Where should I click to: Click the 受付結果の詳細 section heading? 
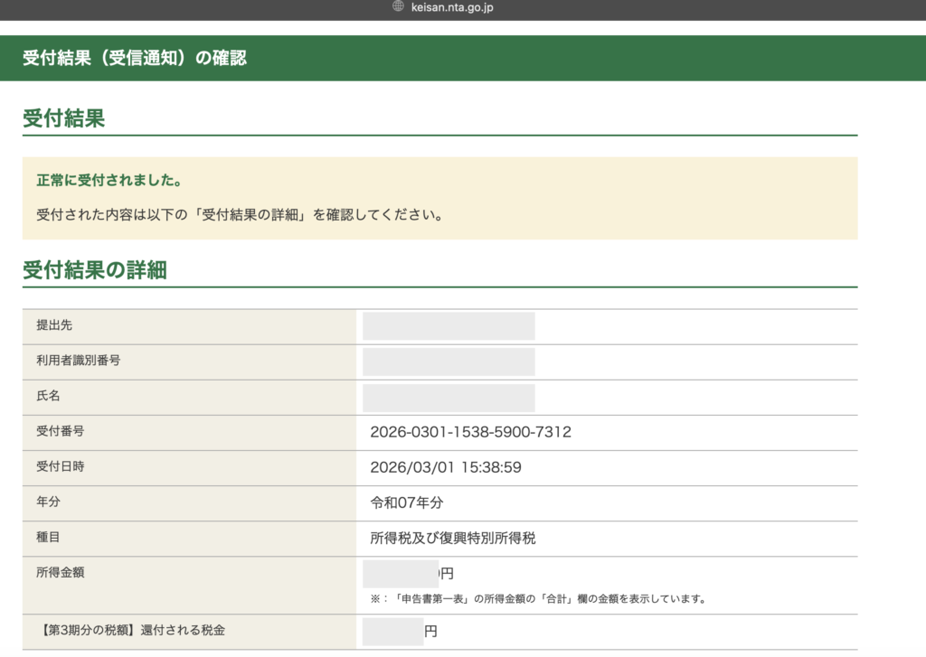point(95,270)
